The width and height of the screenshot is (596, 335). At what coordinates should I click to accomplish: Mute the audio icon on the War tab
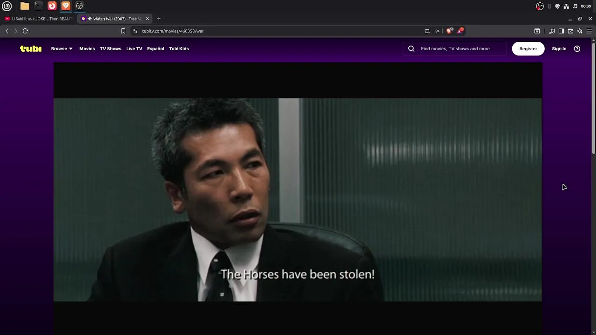[89, 19]
